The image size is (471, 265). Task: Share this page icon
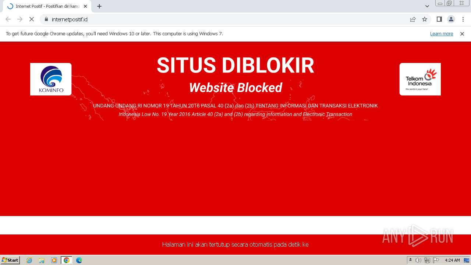click(413, 19)
